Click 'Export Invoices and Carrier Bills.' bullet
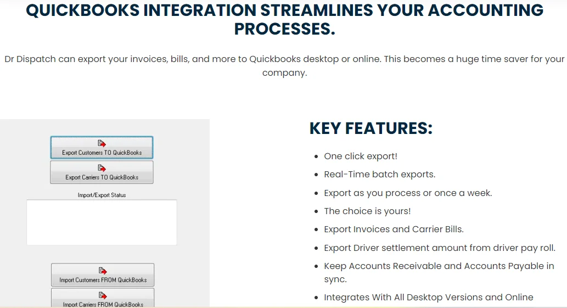 pos(394,229)
